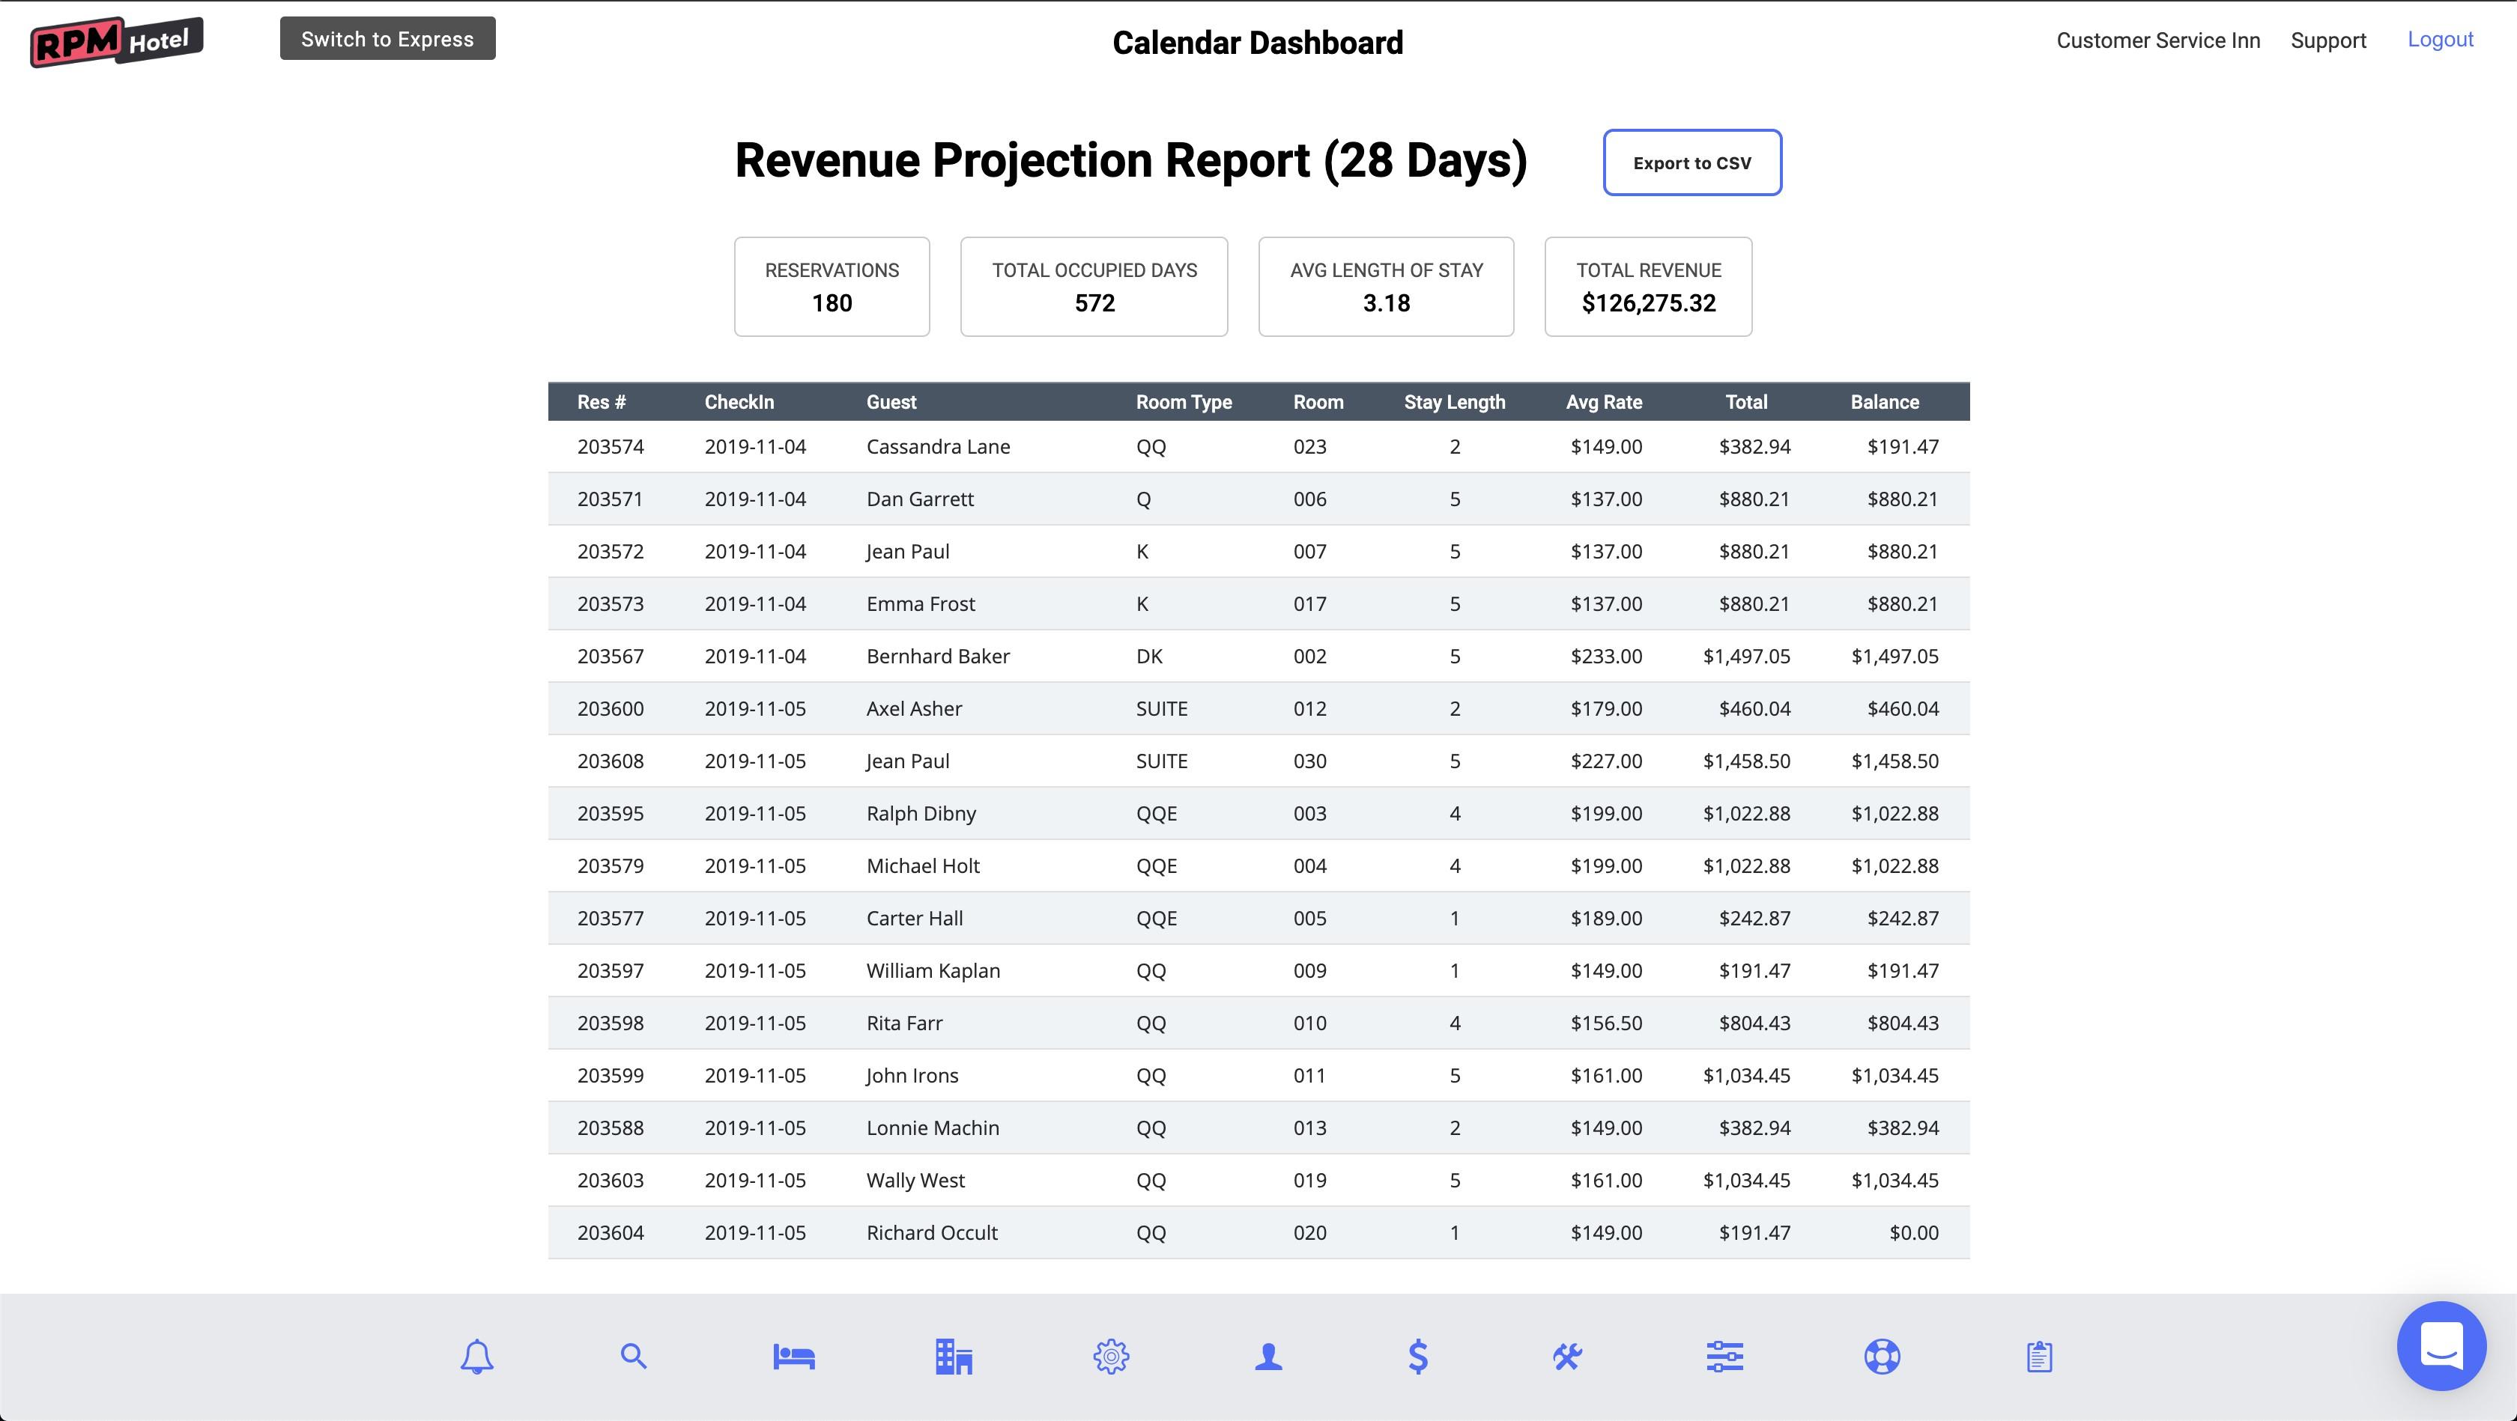Open the building property icon
2517x1421 pixels.
click(x=953, y=1357)
